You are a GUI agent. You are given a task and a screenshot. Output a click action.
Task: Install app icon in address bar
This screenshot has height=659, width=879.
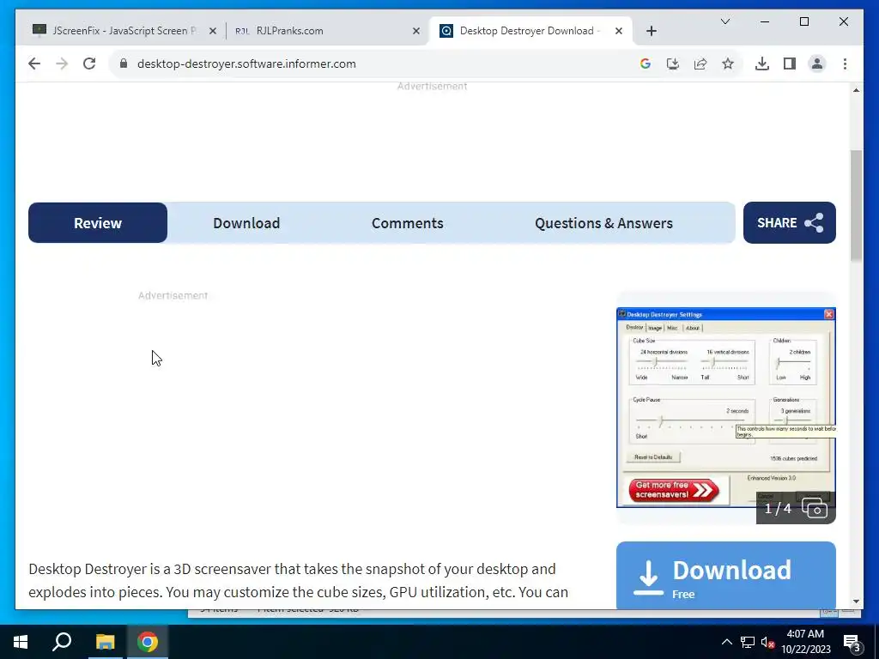point(673,63)
